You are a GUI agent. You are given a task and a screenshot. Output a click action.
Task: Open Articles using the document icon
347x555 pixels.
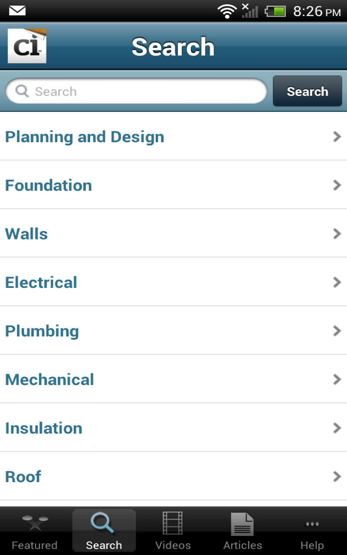[x=242, y=522]
